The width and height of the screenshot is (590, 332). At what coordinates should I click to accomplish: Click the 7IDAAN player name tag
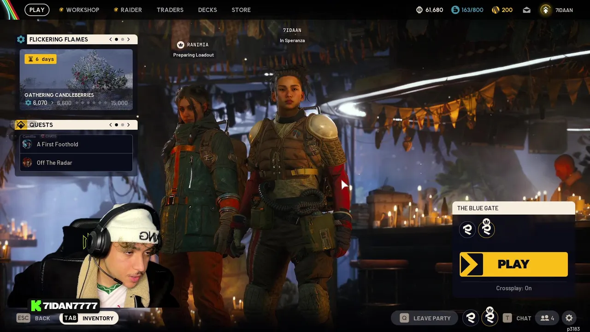coord(292,30)
